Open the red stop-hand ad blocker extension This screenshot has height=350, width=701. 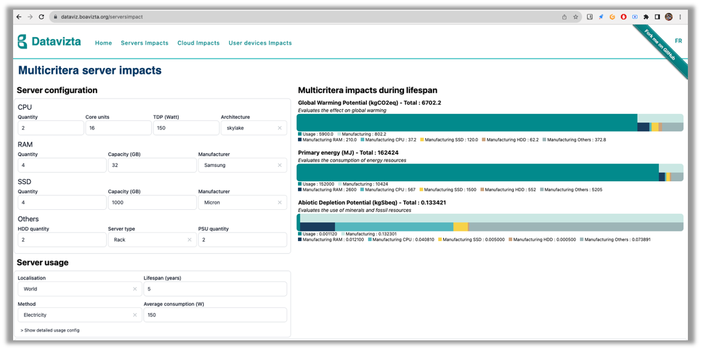pyautogui.click(x=623, y=17)
